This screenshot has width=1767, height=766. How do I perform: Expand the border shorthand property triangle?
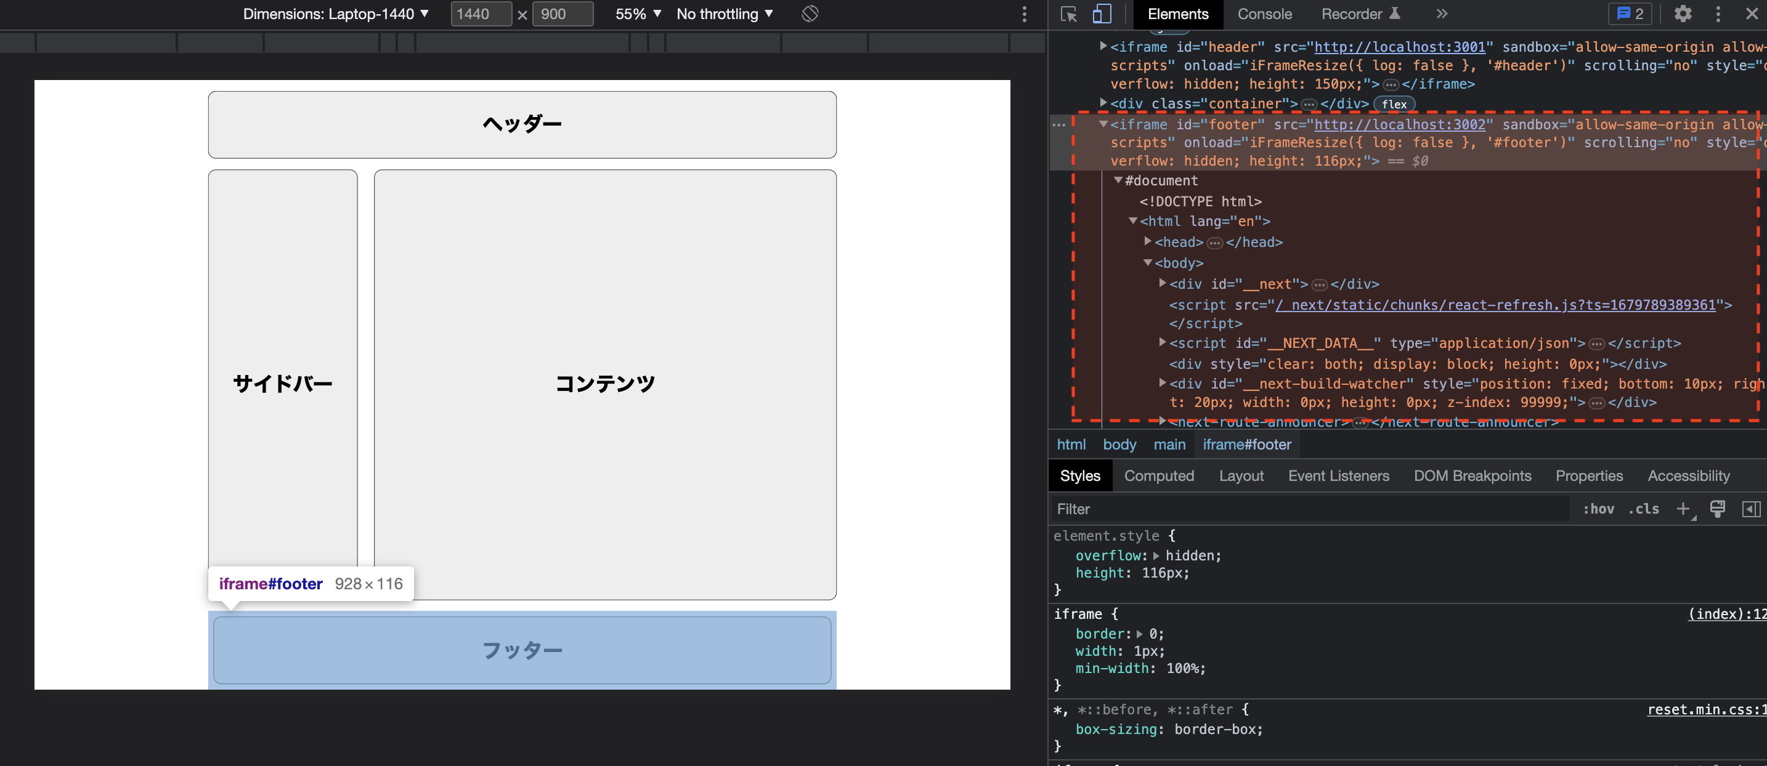click(1139, 634)
